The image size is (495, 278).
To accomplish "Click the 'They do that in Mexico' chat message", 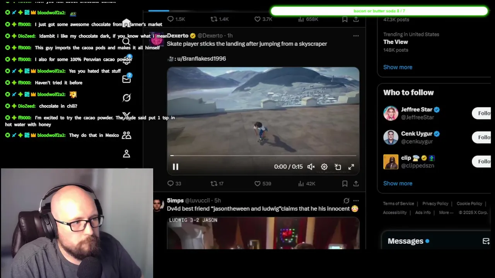I will [x=94, y=135].
